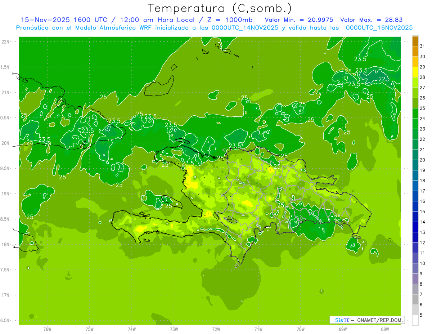Click the blue legend band between 15 and 16
Viewport: 432px width, 334px height.
415,206
